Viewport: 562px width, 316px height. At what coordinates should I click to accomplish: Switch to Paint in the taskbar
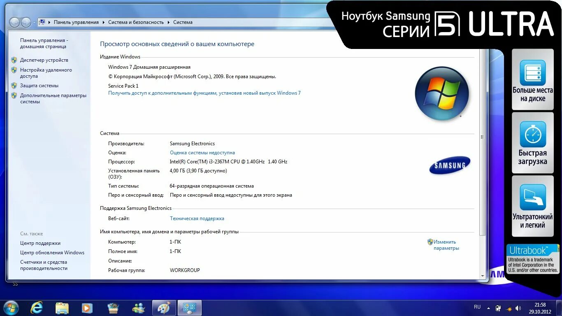[164, 308]
